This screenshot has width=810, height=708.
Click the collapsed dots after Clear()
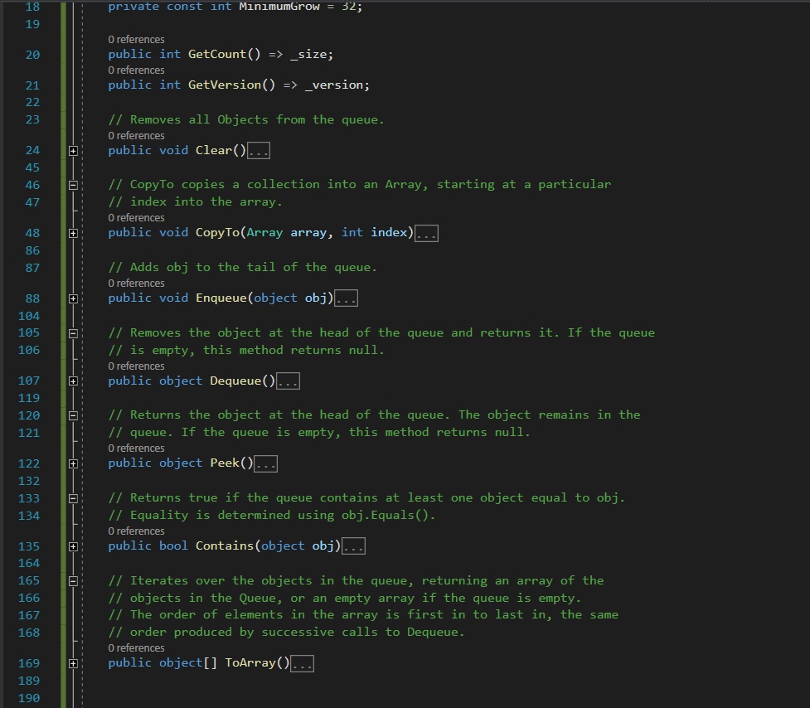(x=259, y=150)
